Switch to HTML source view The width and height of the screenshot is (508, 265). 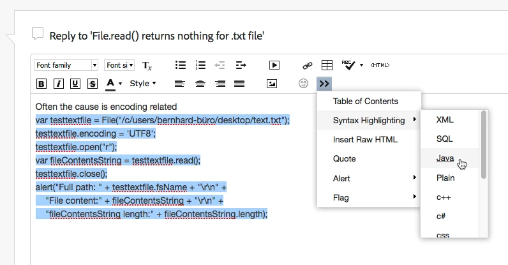[380, 65]
